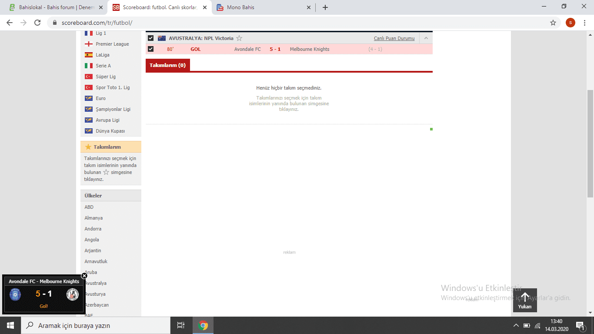Select Andorra in countries list

[x=93, y=229]
